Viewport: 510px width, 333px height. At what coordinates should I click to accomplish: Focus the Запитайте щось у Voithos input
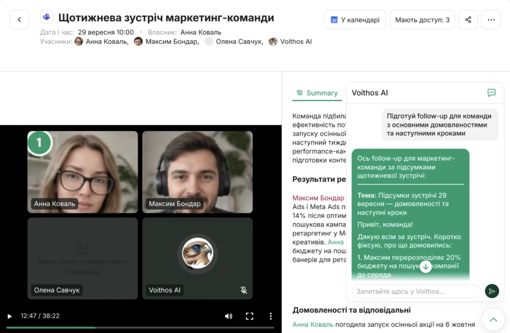[x=416, y=292]
